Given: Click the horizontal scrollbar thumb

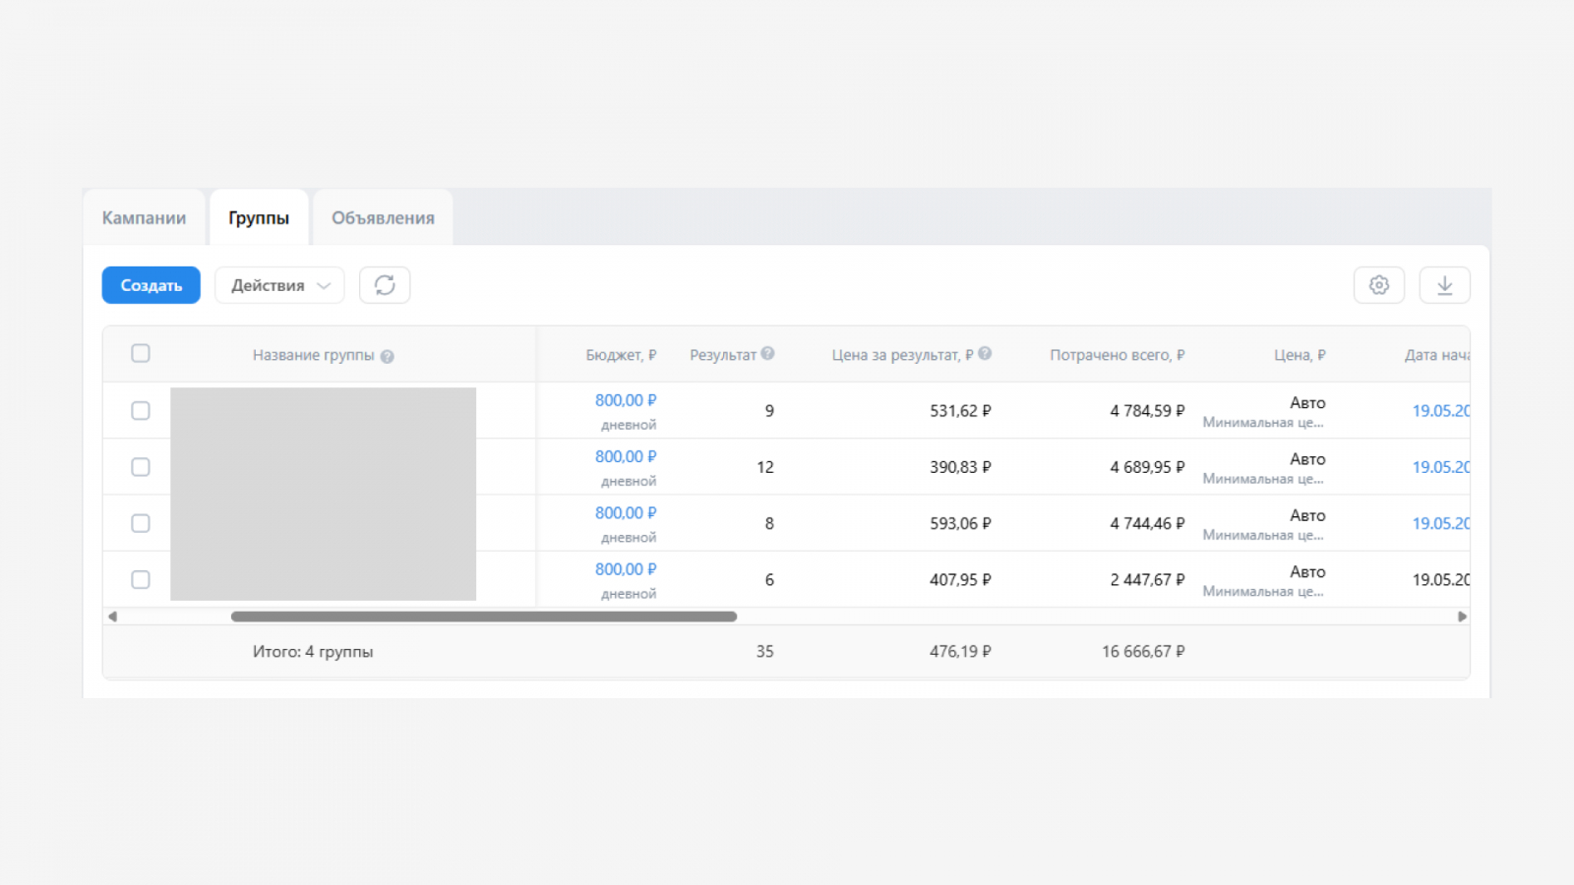Looking at the screenshot, I should [x=483, y=617].
